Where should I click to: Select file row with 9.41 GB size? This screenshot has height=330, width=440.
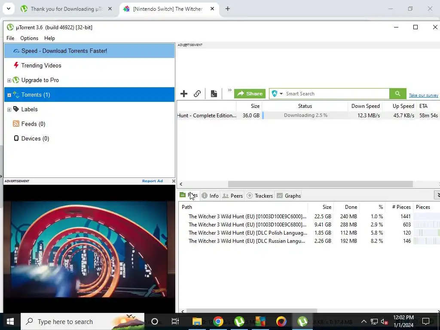[x=309, y=224]
